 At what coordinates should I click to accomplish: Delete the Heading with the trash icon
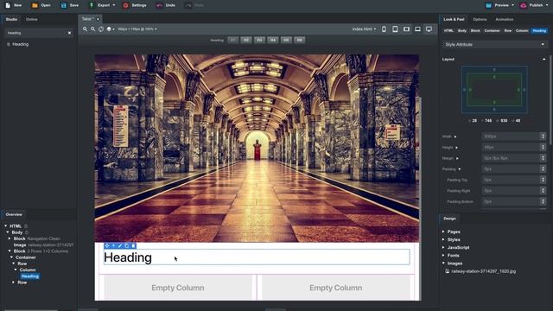[x=133, y=245]
